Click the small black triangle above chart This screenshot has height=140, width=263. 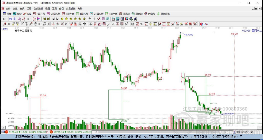[214, 32]
